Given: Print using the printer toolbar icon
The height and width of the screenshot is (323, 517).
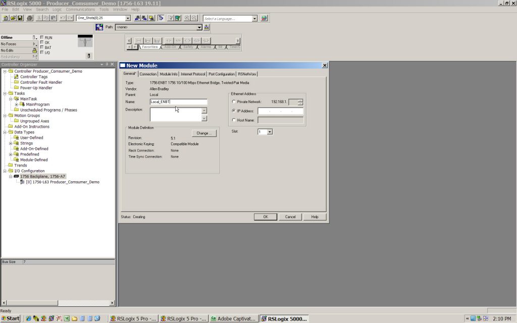Looking at the screenshot, I should 30,18.
